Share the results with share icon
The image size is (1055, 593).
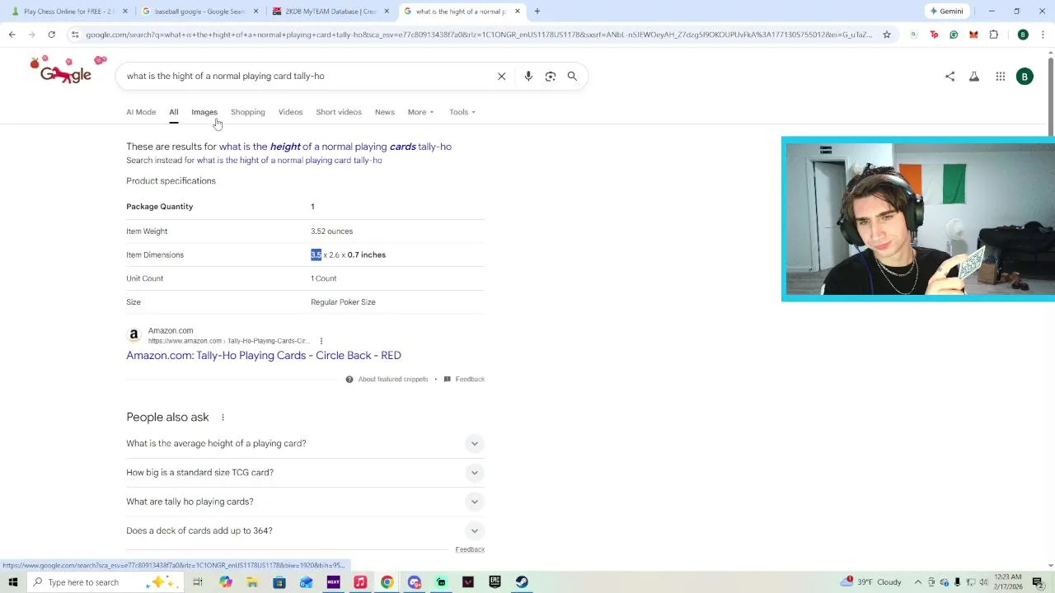point(949,77)
